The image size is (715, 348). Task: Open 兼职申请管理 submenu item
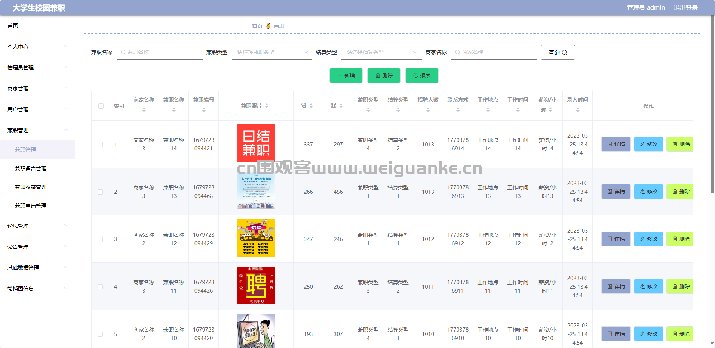point(37,206)
